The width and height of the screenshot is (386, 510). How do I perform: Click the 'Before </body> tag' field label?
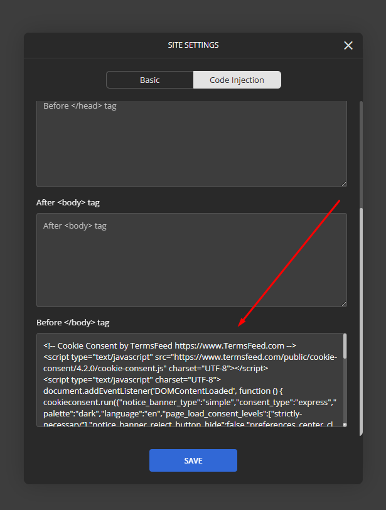(73, 323)
